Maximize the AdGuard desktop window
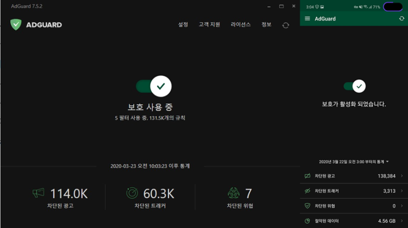Screen dimensions: 408x228 tap(282, 6)
